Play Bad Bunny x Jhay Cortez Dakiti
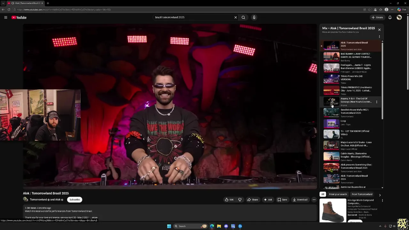409x230 pixels. click(351, 57)
